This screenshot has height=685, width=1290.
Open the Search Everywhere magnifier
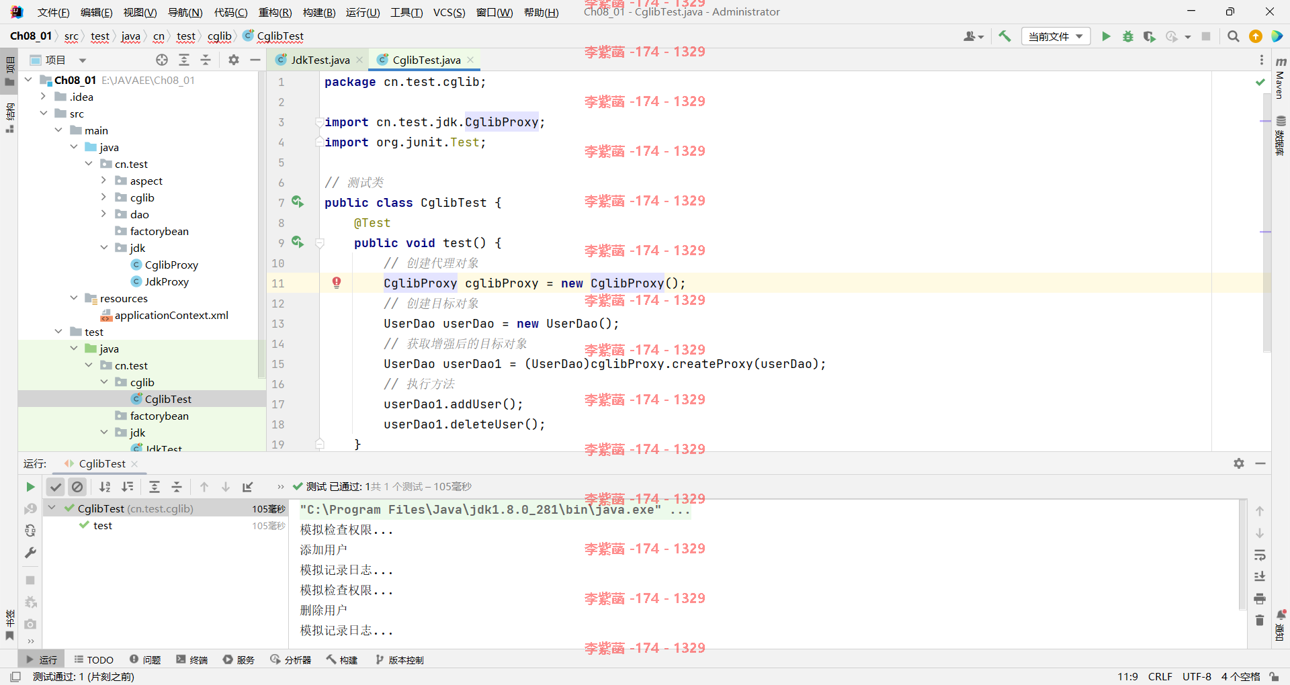[1233, 36]
